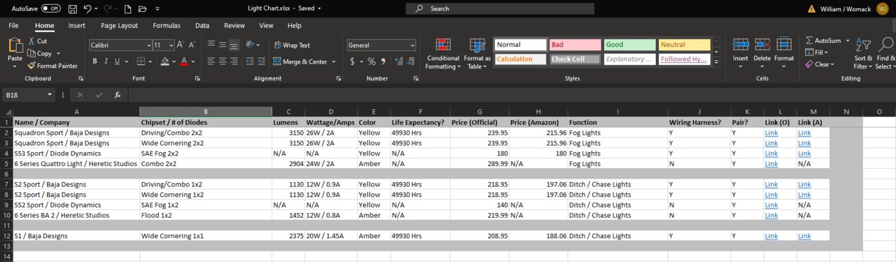Open Link (O) for Squadron Sport Driving/Combo row

(771, 132)
